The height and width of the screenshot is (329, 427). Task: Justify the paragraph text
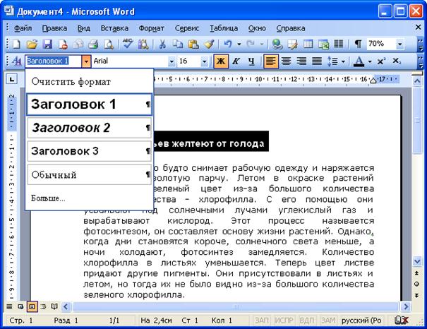click(x=317, y=61)
